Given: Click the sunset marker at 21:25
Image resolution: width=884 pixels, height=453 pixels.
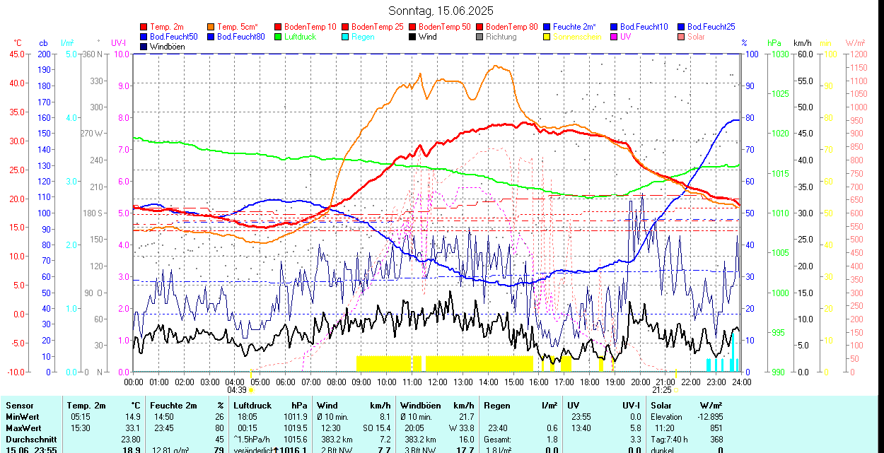Looking at the screenshot, I should (x=676, y=390).
